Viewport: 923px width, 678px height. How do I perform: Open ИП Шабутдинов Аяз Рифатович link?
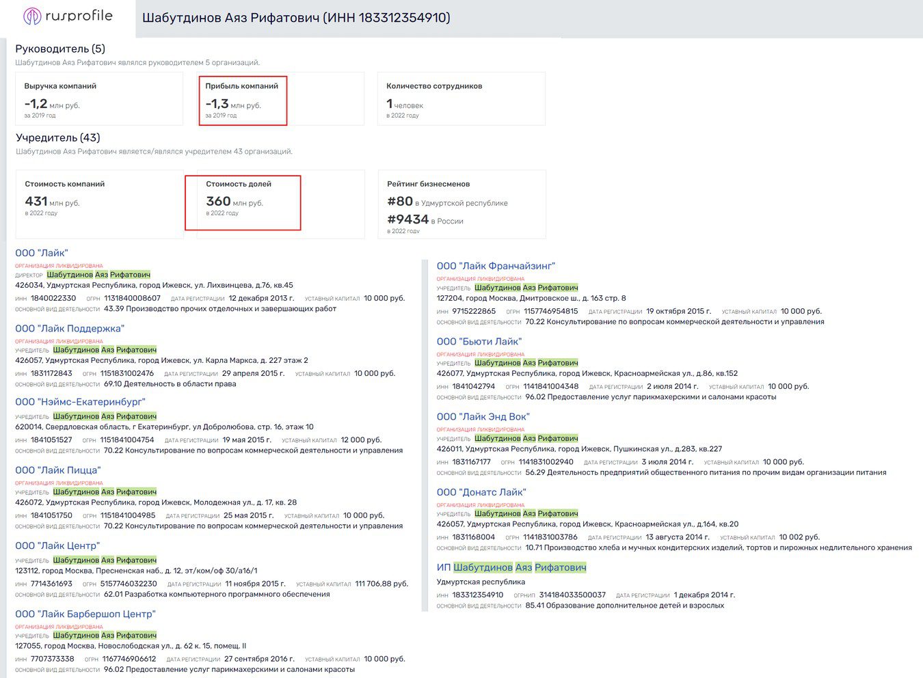(x=511, y=567)
